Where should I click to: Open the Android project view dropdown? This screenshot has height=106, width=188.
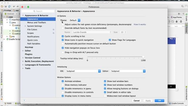[11, 14]
